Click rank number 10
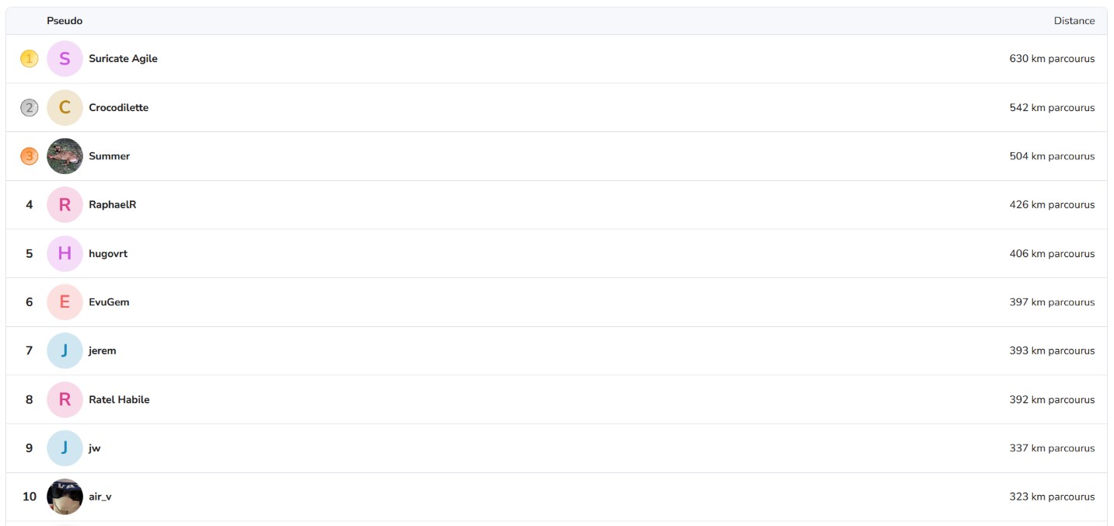Screen dimensions: 1114x526 click(29, 496)
